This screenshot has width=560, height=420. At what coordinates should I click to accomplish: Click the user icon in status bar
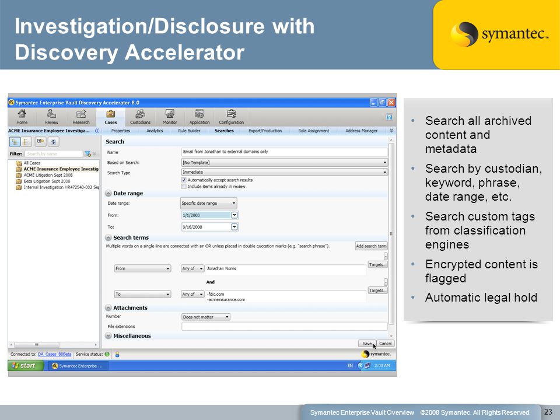pyautogui.click(x=117, y=354)
